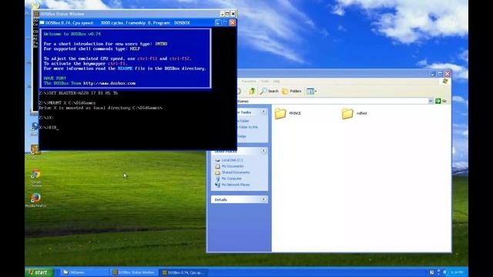Switch to DOSBox 0.74 taskbar button

(183, 272)
